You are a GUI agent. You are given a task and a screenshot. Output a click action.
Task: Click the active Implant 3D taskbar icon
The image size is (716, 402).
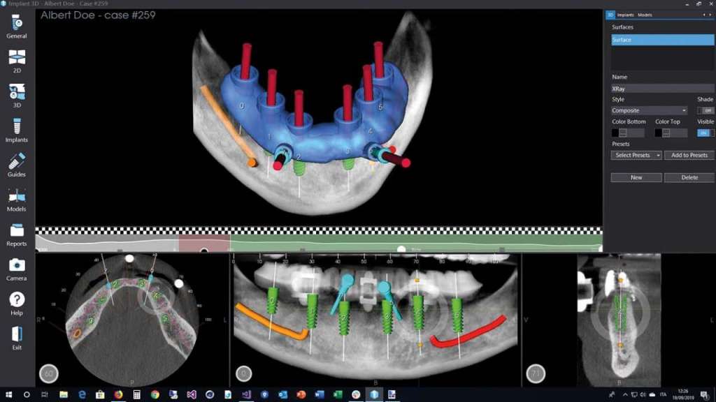(x=374, y=395)
